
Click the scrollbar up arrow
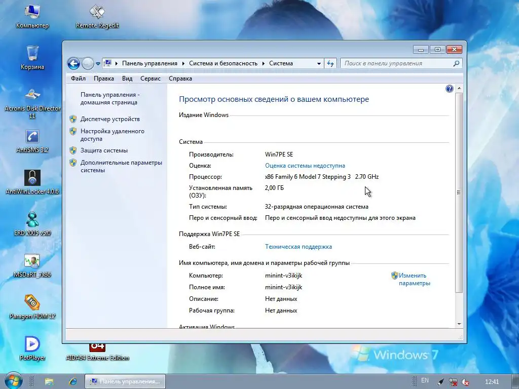(459, 88)
